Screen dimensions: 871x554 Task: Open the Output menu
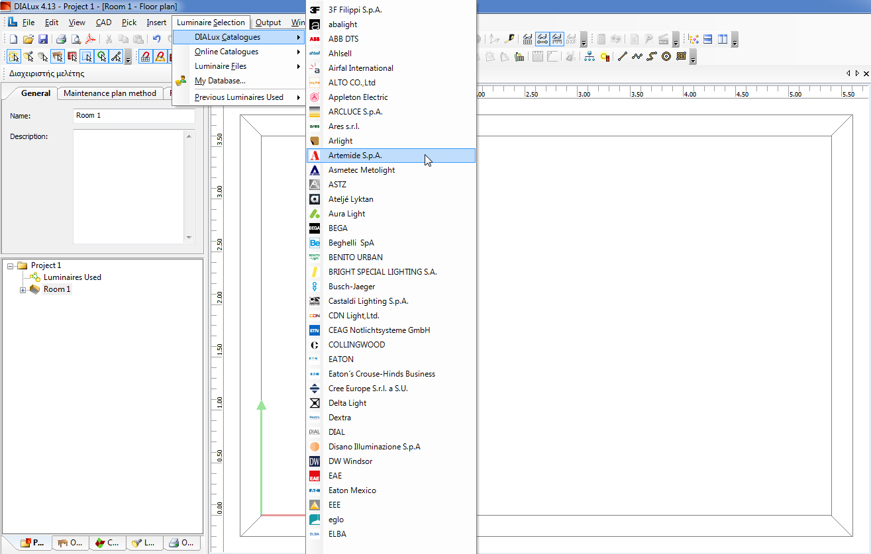click(268, 23)
